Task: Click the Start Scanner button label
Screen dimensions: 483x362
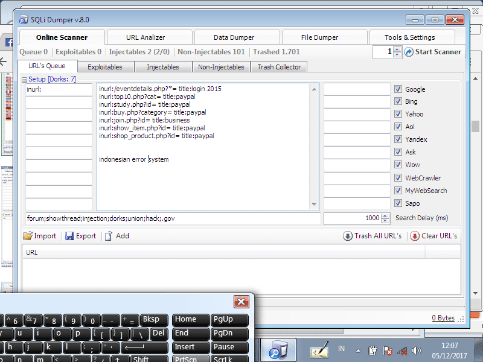Action: (438, 52)
